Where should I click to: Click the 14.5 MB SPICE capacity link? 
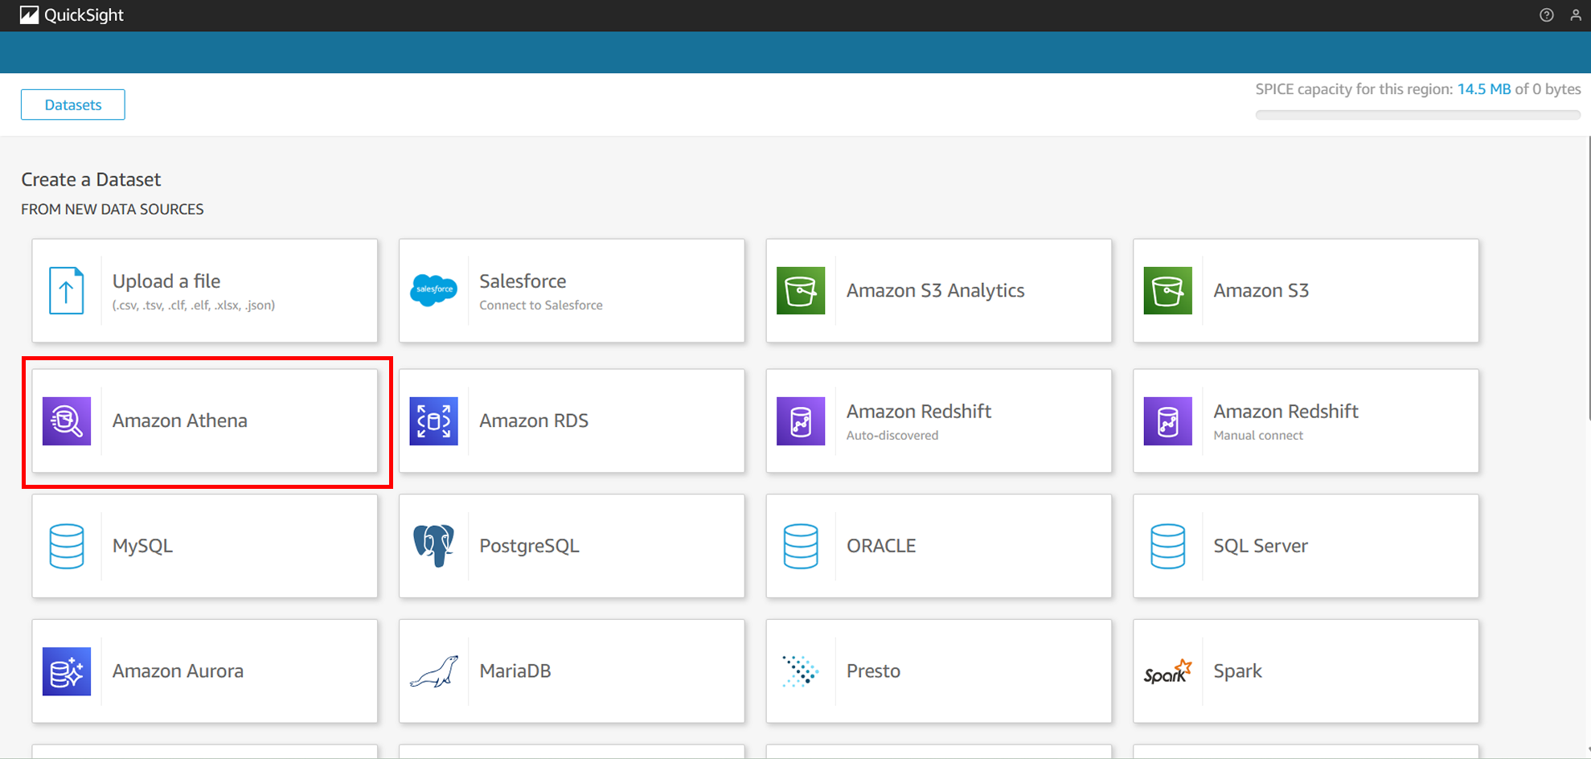click(1483, 89)
